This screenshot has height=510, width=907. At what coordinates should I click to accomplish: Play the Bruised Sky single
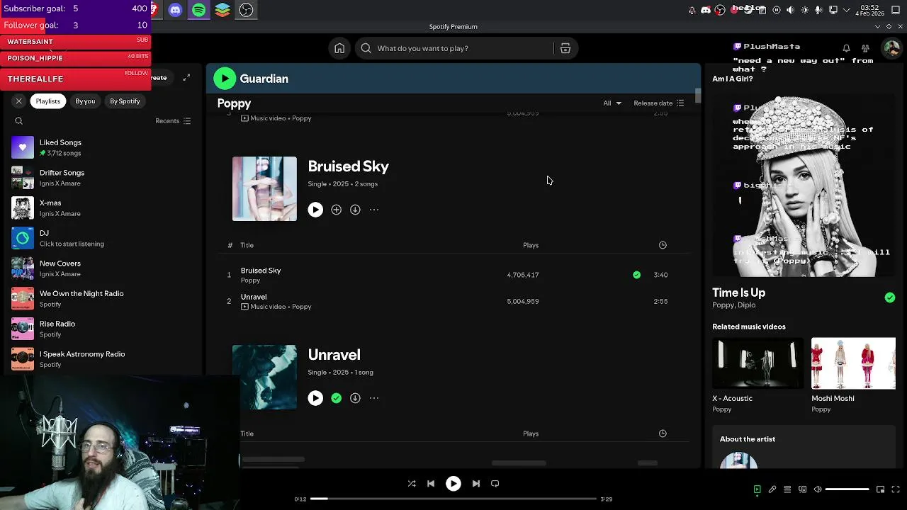click(315, 210)
